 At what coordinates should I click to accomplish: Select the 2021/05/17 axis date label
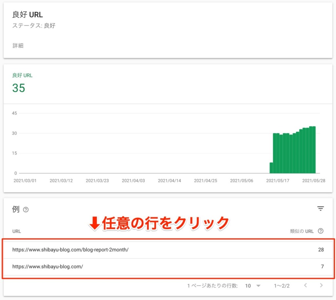point(278,181)
